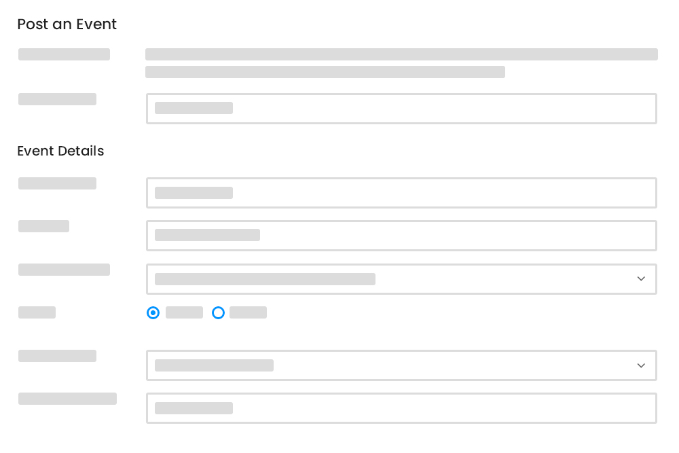Viewport: 679px width, 453px height.
Task: Click the first field label placeholder on the left
Action: [64, 54]
